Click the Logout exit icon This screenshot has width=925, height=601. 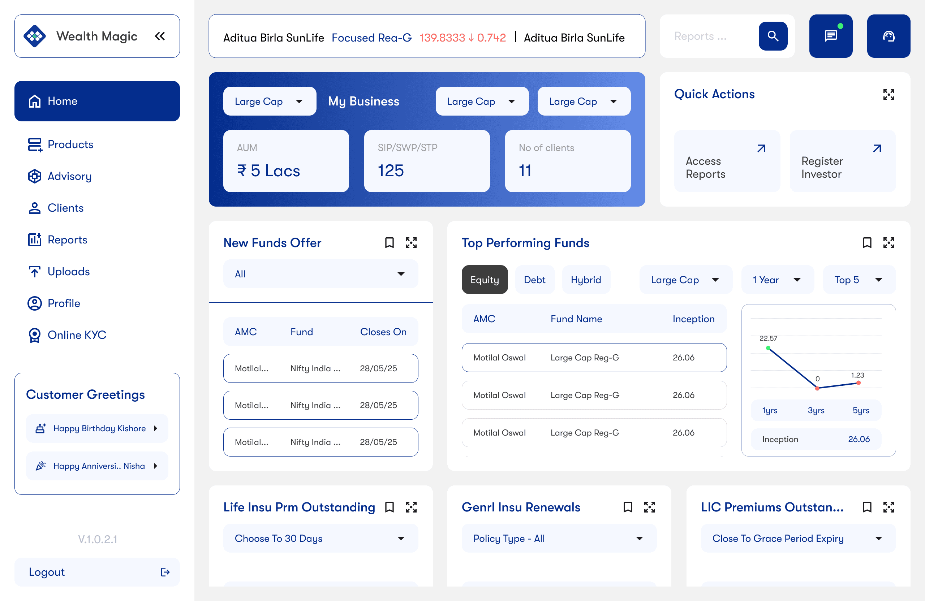[165, 572]
